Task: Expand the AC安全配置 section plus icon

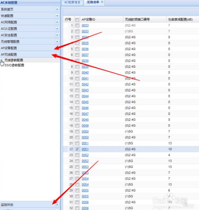Action: pos(57,35)
